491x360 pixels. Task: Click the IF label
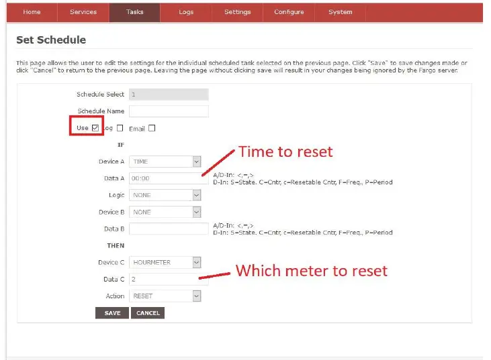tap(121, 145)
